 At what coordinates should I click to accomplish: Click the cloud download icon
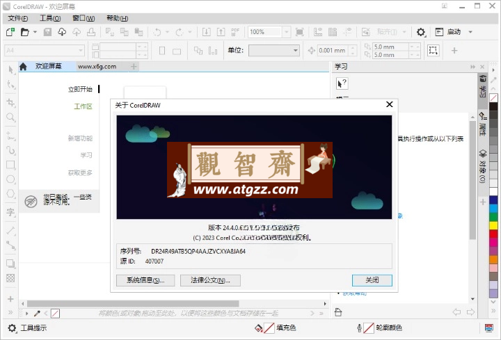62,32
